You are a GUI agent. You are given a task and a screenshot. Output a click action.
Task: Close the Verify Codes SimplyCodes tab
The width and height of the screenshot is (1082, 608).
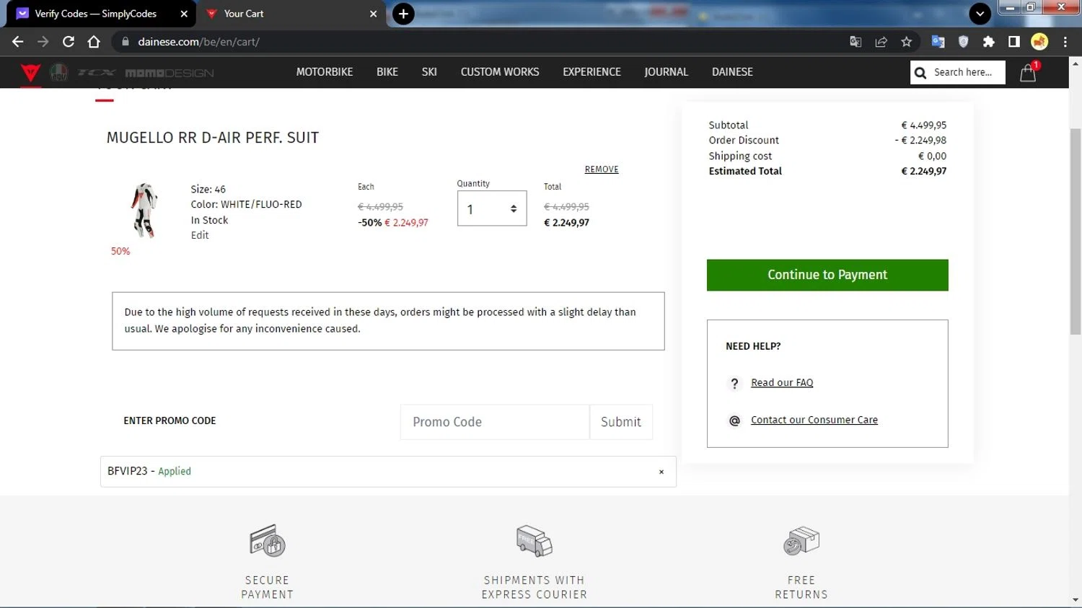coord(184,14)
